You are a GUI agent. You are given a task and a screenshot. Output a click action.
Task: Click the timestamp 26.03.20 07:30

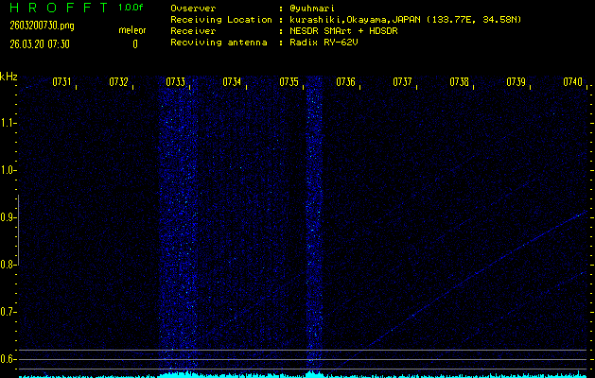coord(40,44)
